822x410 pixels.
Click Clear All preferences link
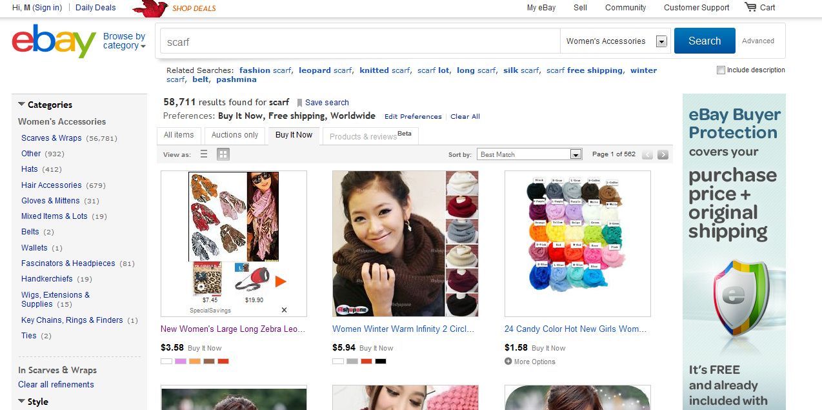point(465,117)
